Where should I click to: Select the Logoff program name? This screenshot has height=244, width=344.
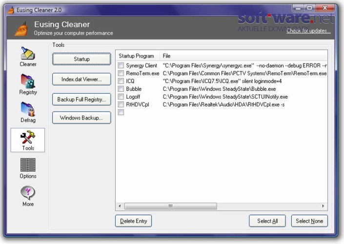[x=133, y=97]
